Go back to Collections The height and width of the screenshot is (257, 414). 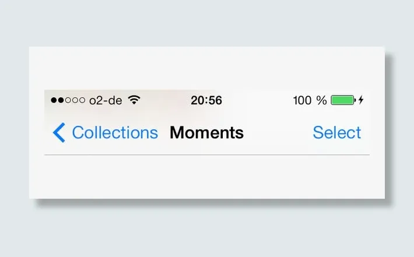tap(115, 132)
